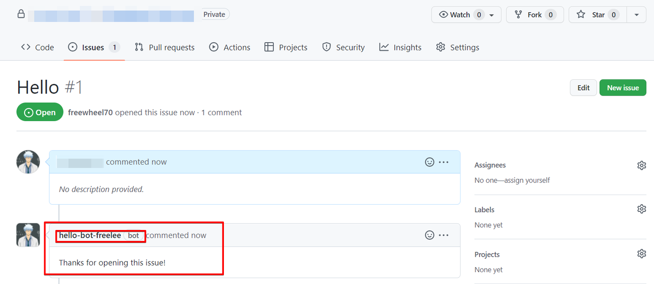Toggle the Open issue status badge
654x284 pixels.
click(40, 112)
